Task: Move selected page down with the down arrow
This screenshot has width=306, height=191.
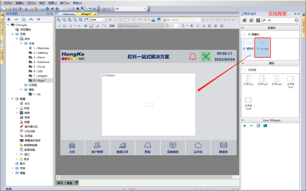Action: point(39,19)
